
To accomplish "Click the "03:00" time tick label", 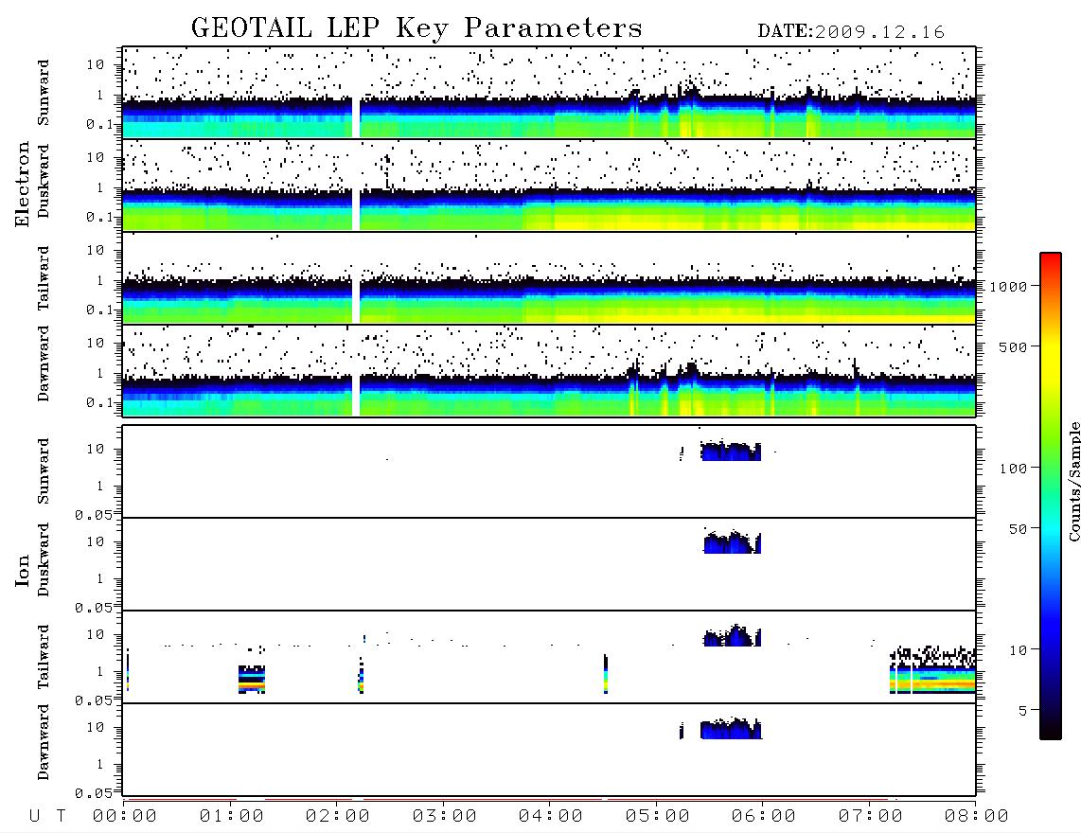I will [445, 817].
